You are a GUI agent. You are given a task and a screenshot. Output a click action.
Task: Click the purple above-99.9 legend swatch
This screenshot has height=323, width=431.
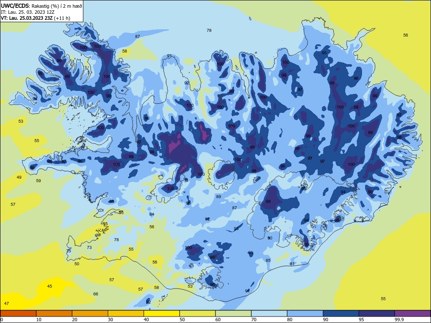point(412,314)
